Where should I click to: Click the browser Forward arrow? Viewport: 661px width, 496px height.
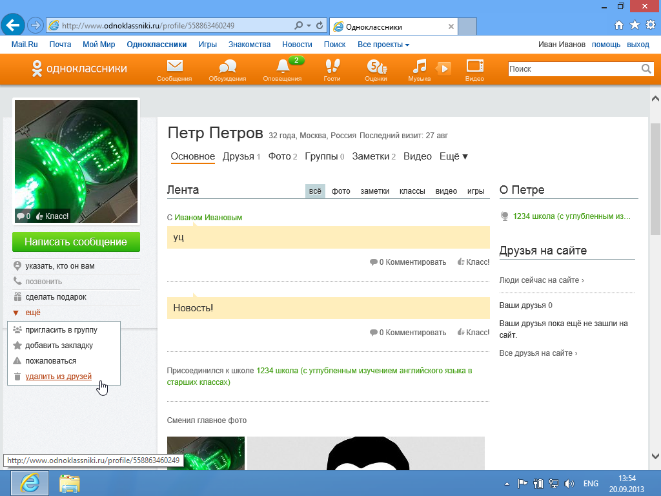tap(36, 25)
